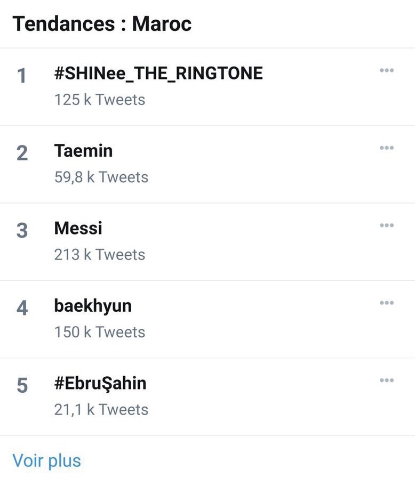Click the "125 k Tweets" count
Viewport: 415px width, 478px height.
tap(100, 100)
